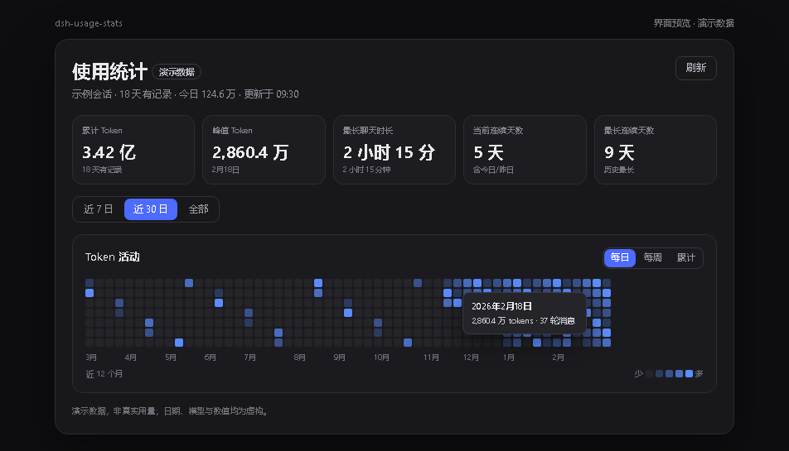The width and height of the screenshot is (789, 451).
Task: Open the 峰值 Token stat card
Action: tap(264, 150)
